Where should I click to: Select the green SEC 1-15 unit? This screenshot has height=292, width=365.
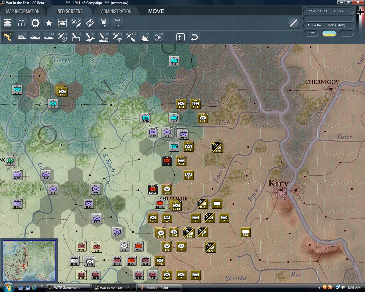(10, 161)
